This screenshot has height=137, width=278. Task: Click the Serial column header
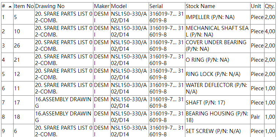coord(167,6)
